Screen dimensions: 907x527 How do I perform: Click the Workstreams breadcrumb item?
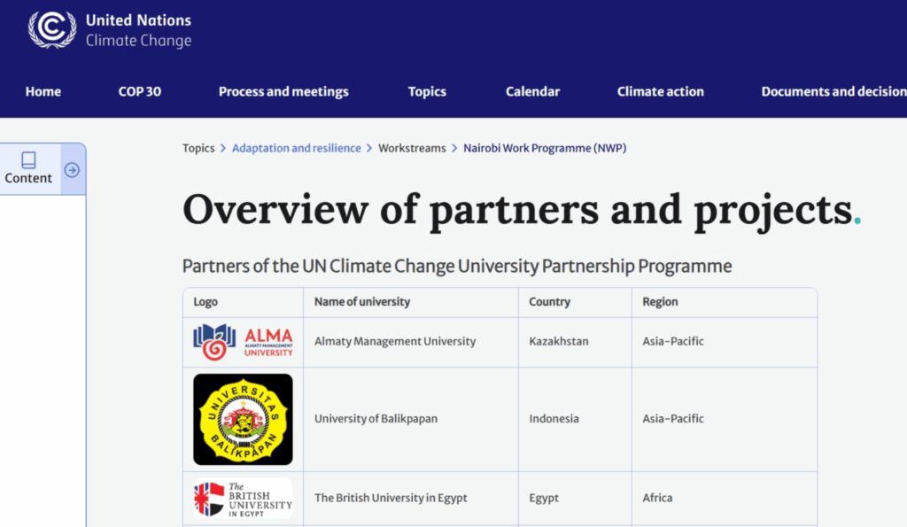pos(412,148)
